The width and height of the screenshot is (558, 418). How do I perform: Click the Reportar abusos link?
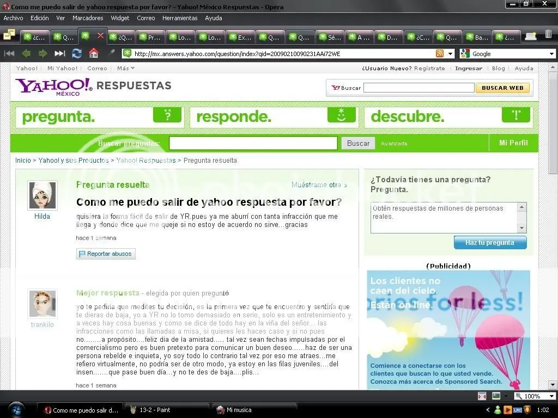tap(106, 254)
